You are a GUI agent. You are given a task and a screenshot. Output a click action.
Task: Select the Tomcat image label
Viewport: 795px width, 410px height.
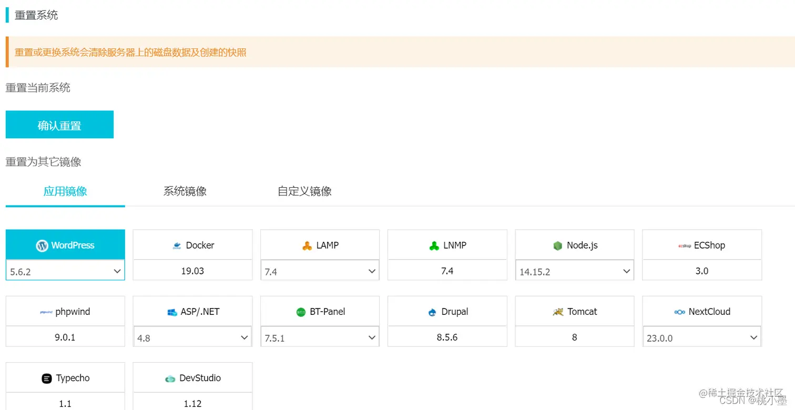582,312
